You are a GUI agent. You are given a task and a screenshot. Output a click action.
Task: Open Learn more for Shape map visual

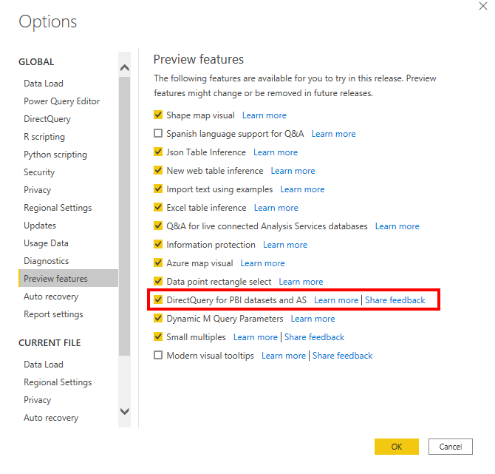pyautogui.click(x=264, y=115)
